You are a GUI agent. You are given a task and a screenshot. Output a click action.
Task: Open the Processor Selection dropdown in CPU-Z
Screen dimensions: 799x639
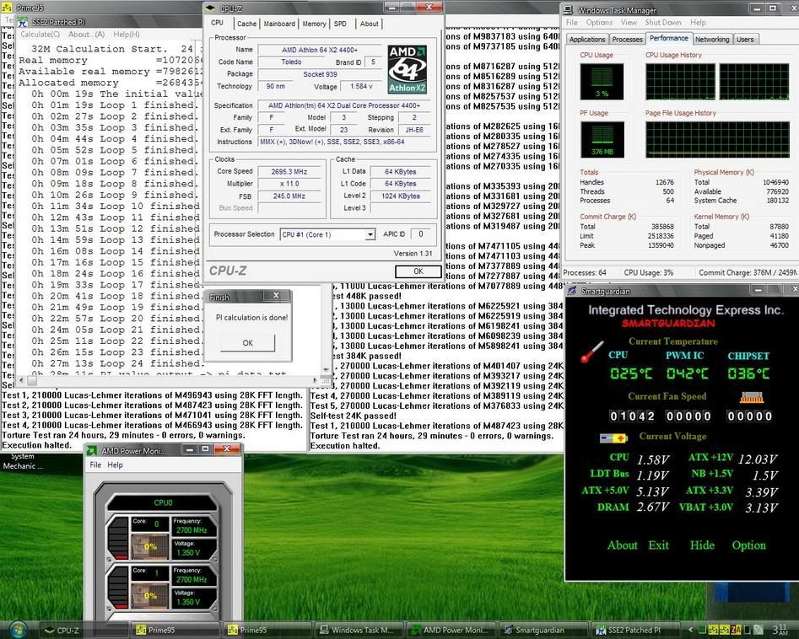pos(370,234)
